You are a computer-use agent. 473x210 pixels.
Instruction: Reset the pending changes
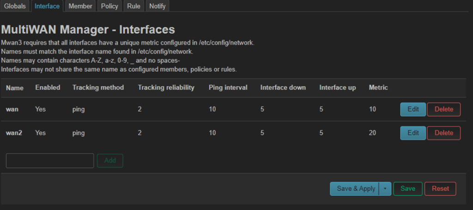coord(441,188)
